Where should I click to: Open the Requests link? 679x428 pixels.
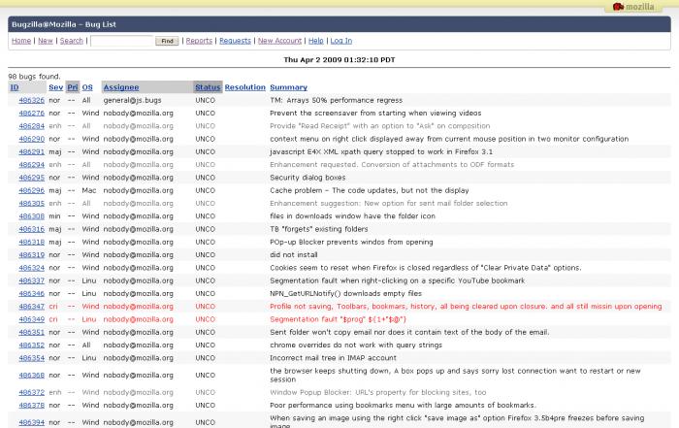tap(235, 41)
